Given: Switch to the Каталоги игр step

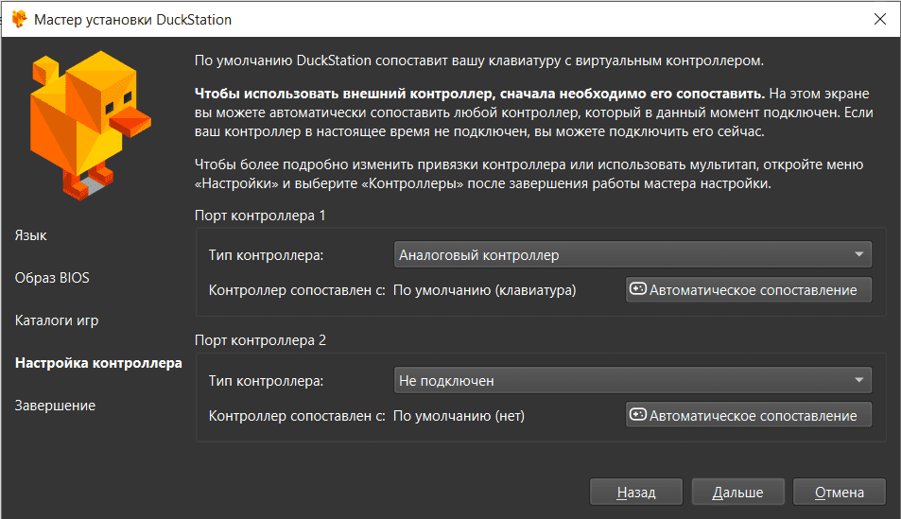Looking at the screenshot, I should click(x=57, y=320).
